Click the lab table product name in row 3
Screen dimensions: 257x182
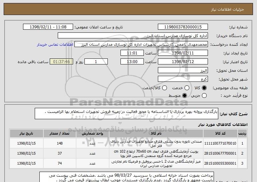(156, 164)
